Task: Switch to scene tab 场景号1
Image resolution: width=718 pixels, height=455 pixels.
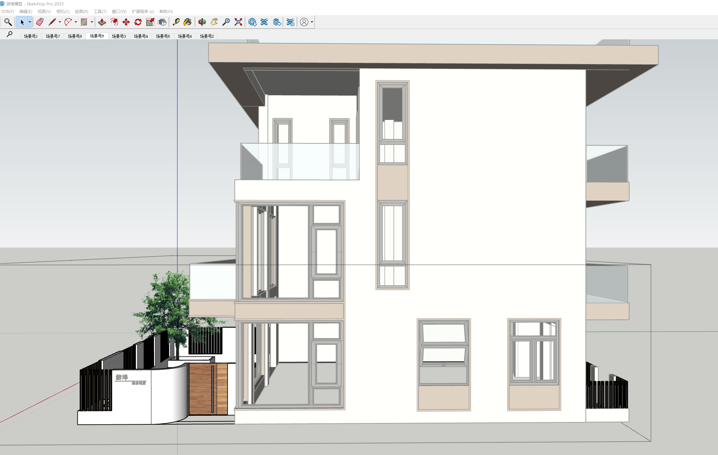Action: [x=31, y=36]
